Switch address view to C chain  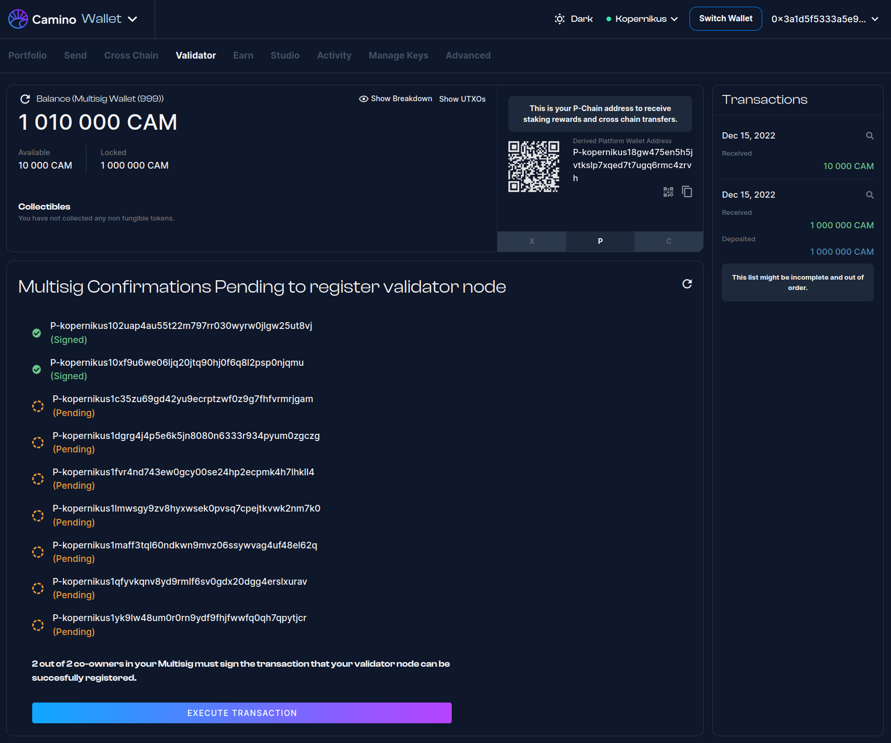pos(668,241)
